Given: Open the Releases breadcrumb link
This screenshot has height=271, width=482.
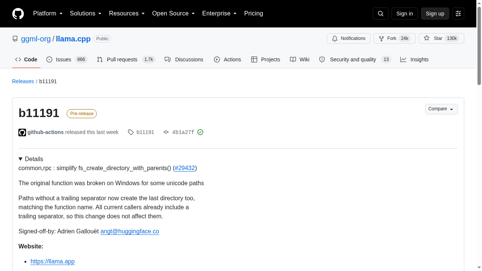Looking at the screenshot, I should 23,81.
